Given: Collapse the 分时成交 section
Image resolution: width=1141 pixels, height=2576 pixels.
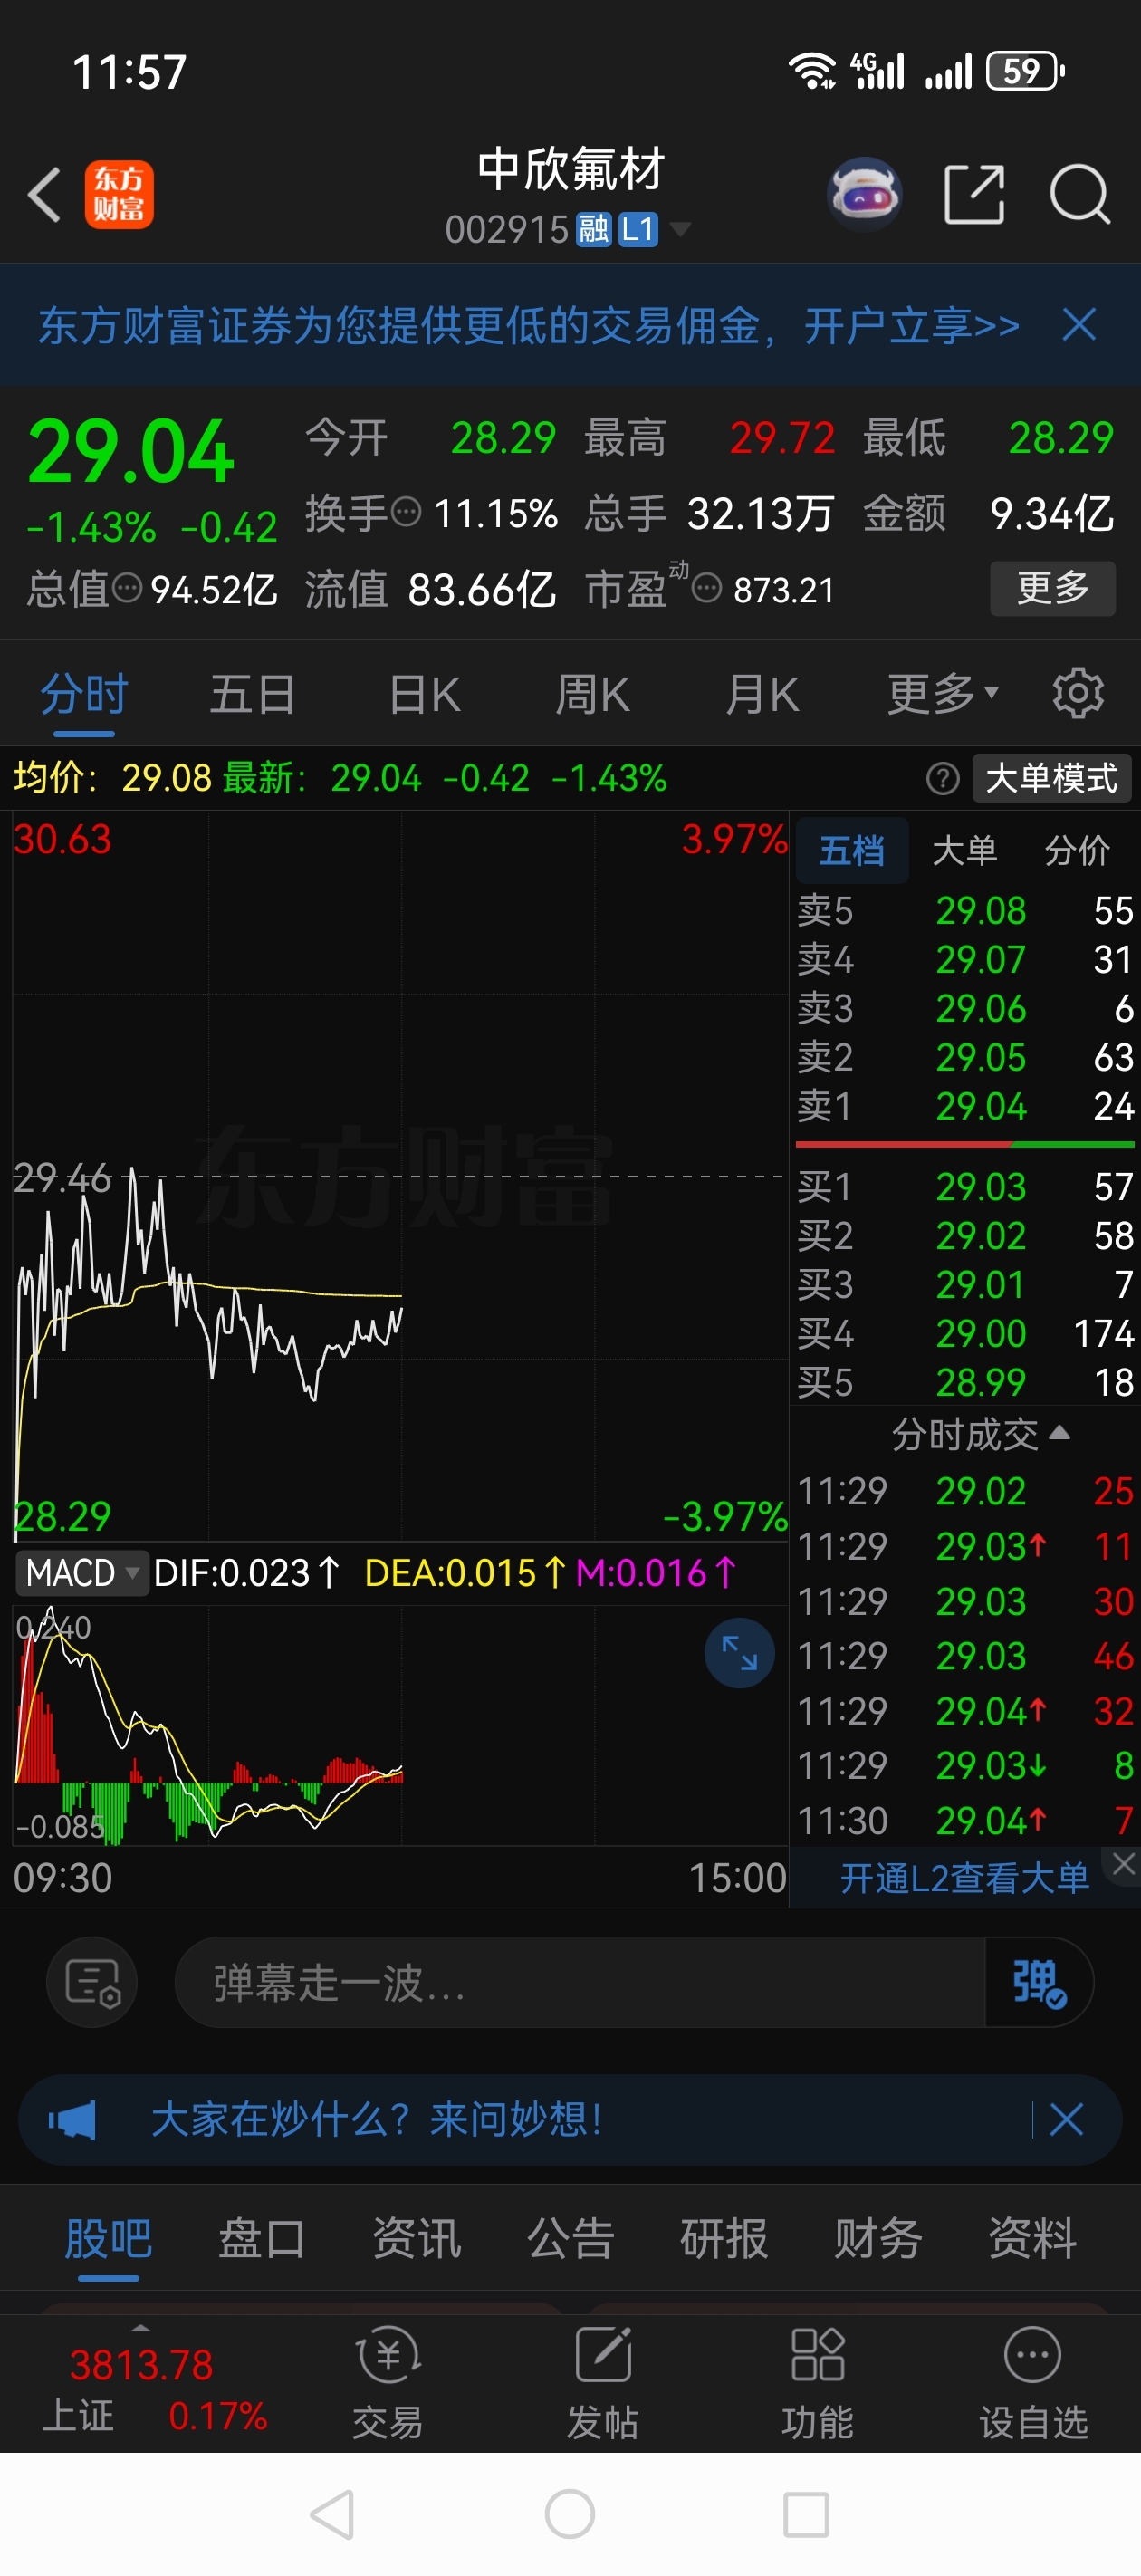Looking at the screenshot, I should tap(980, 1435).
